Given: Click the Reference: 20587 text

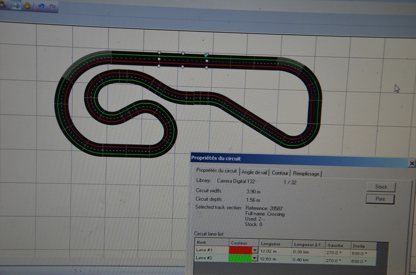Looking at the screenshot, I should (264, 208).
